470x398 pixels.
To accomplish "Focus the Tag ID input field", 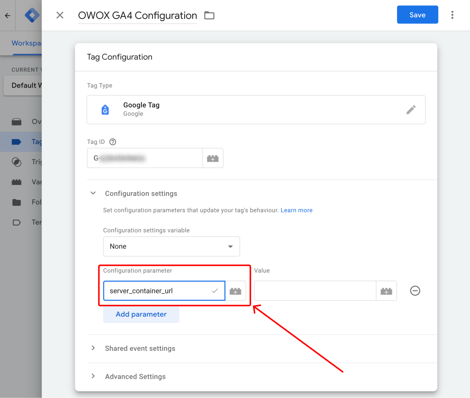I will click(145, 158).
